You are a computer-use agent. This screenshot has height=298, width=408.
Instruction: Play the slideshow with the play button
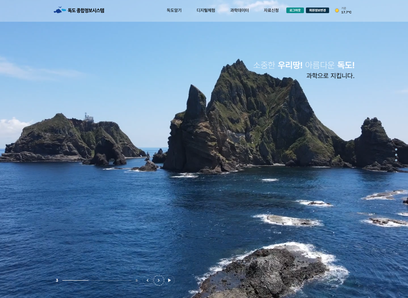click(169, 280)
